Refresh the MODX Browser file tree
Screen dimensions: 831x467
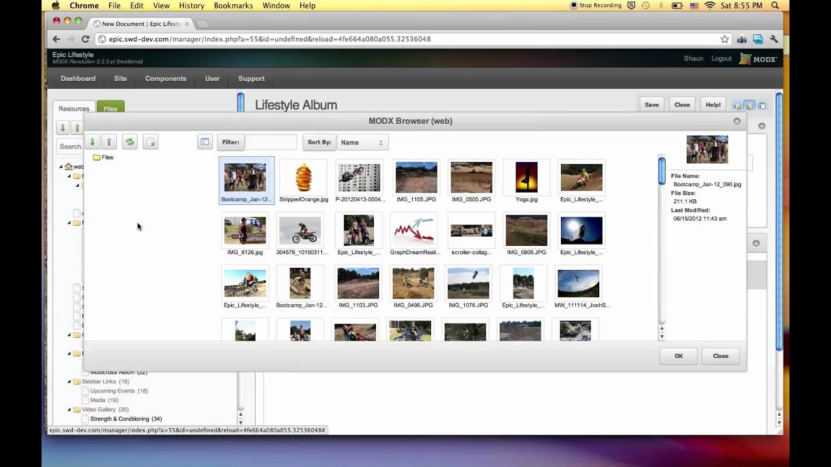[x=130, y=142]
